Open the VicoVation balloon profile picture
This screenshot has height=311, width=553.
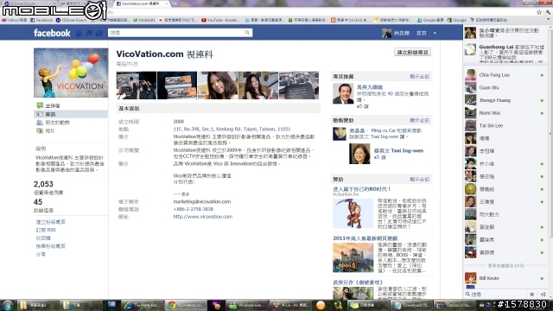(x=71, y=73)
